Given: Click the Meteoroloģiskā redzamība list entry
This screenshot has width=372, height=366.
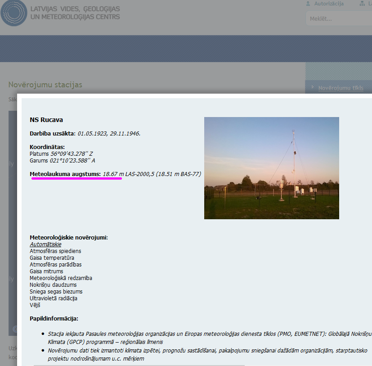Looking at the screenshot, I should [x=61, y=278].
